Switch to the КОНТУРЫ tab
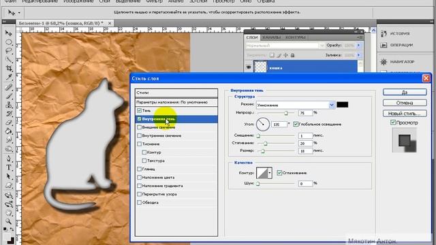Screen dimensions: 436x245 pyautogui.click(x=295, y=37)
